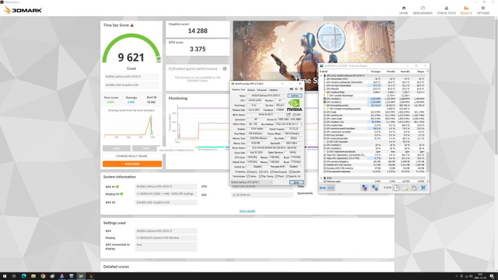Image resolution: width=498 pixels, height=280 pixels.
Task: Open the Results section in 3DMark
Action: click(x=466, y=10)
